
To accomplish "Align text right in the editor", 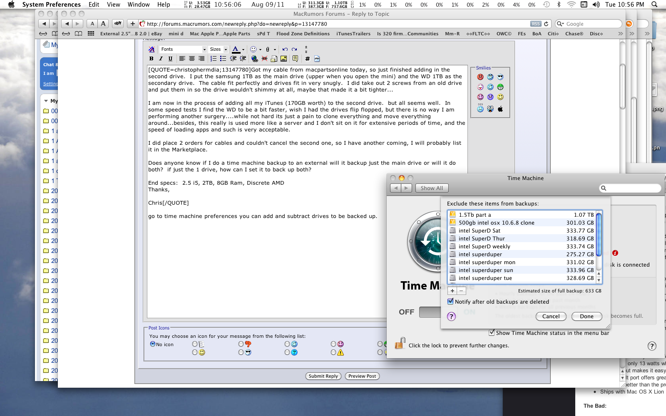I will [x=201, y=59].
